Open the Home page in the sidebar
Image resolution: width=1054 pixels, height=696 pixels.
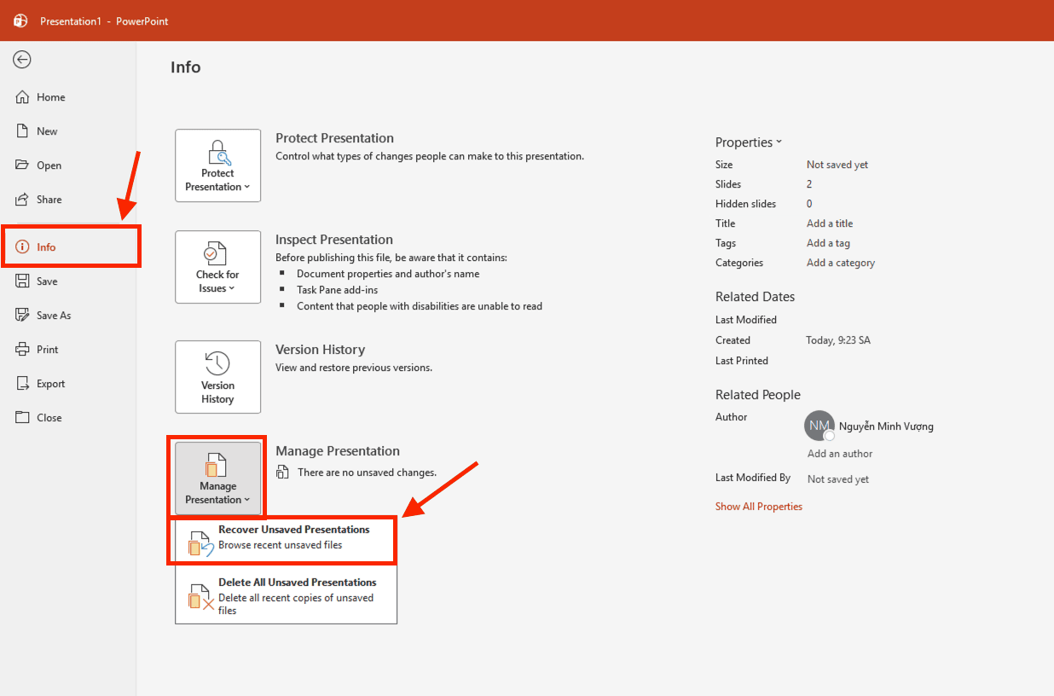[x=68, y=97]
